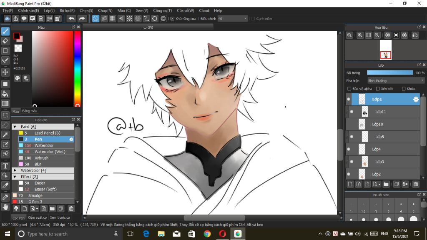The image size is (427, 240).
Task: Hide the Lớp1 layer
Action: [x=349, y=99]
